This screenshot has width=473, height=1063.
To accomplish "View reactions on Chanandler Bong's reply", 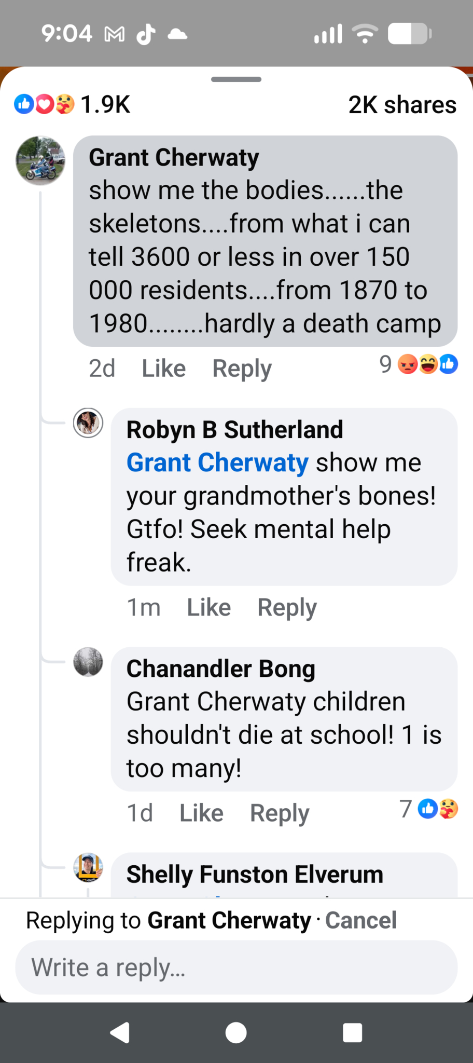I will pos(429,809).
